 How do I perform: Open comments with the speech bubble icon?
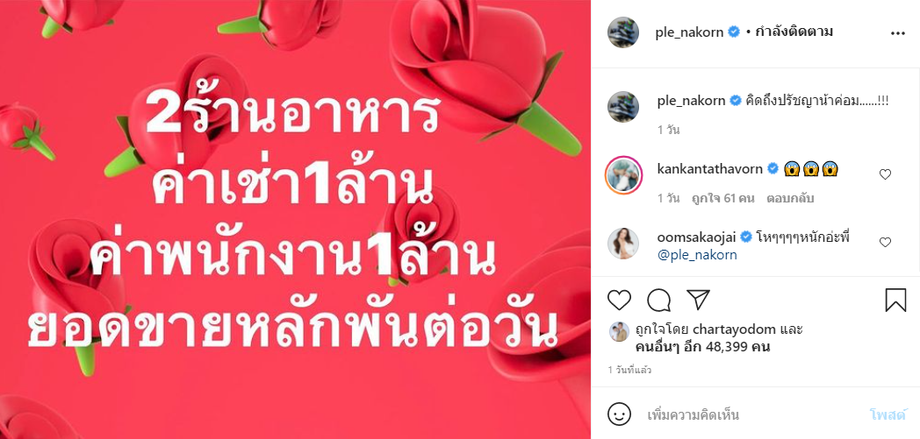click(x=659, y=300)
